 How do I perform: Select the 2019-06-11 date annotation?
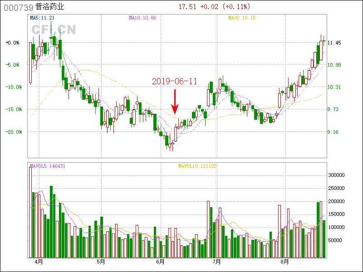click(175, 81)
